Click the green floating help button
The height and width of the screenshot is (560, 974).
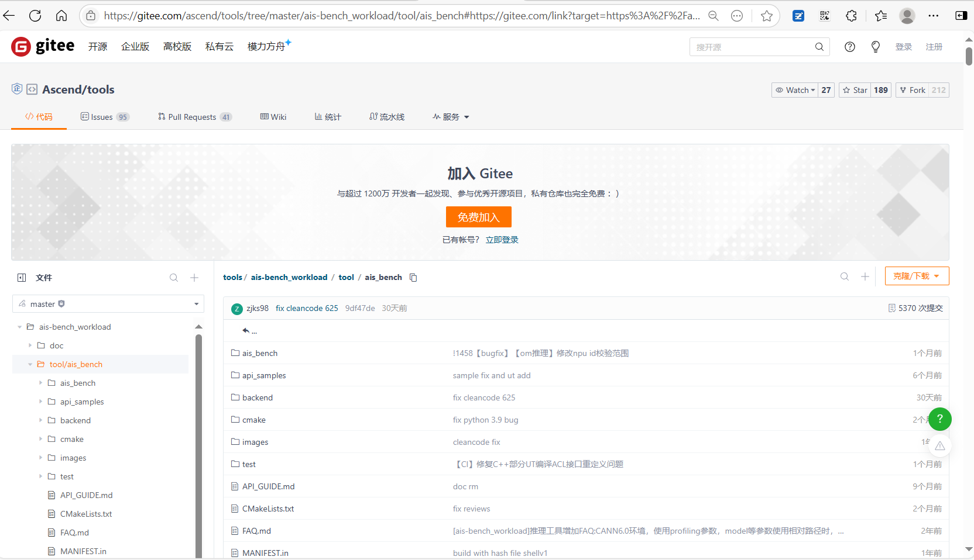[939, 419]
